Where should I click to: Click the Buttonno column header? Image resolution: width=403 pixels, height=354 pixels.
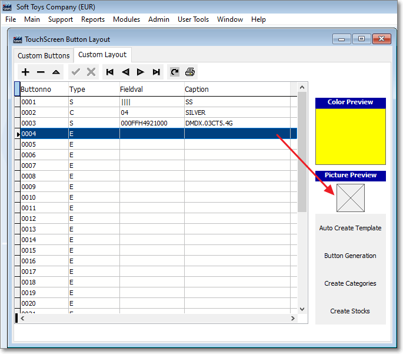point(44,90)
